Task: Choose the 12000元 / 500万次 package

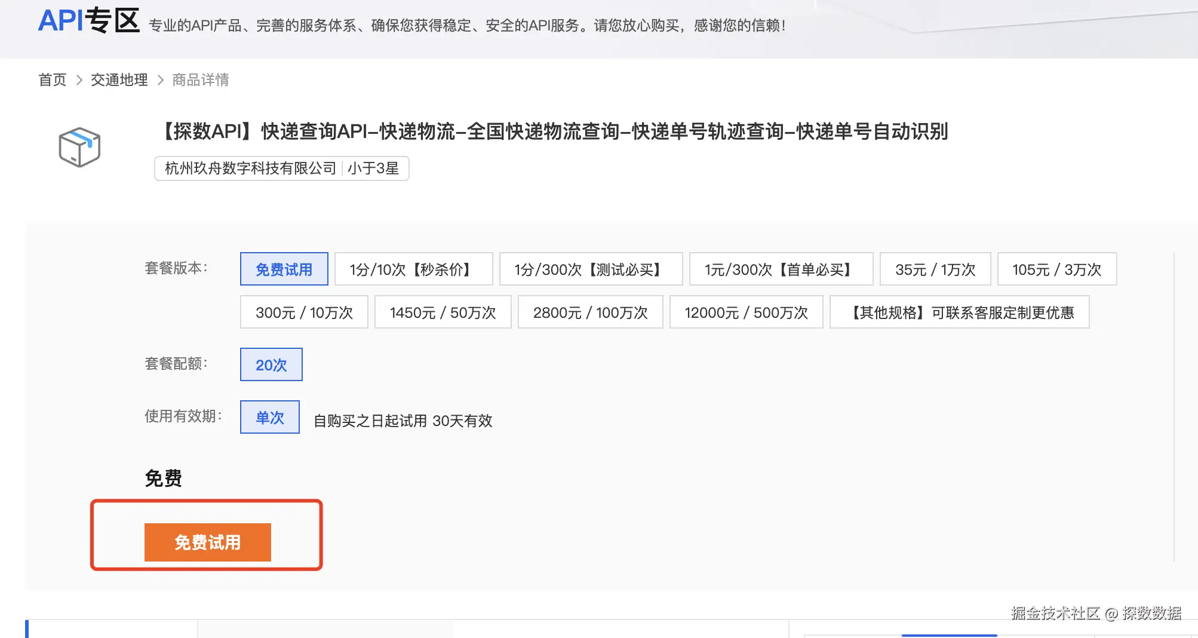Action: pyautogui.click(x=746, y=312)
